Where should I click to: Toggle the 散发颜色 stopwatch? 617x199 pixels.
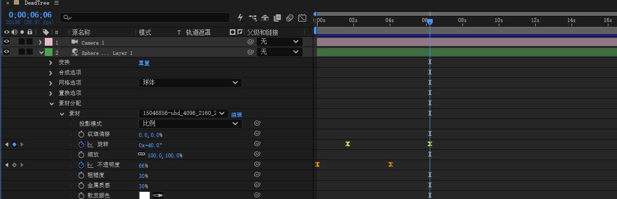click(81, 195)
